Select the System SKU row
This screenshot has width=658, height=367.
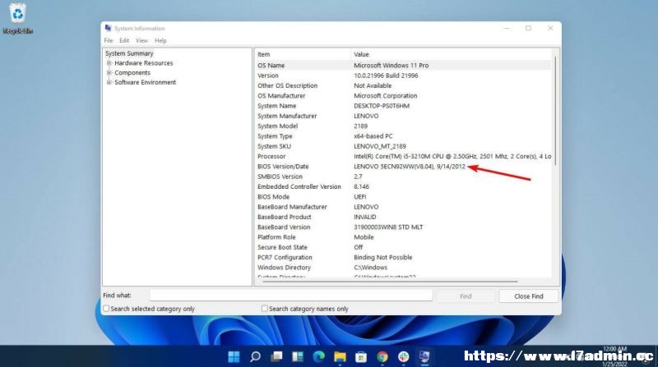[403, 146]
